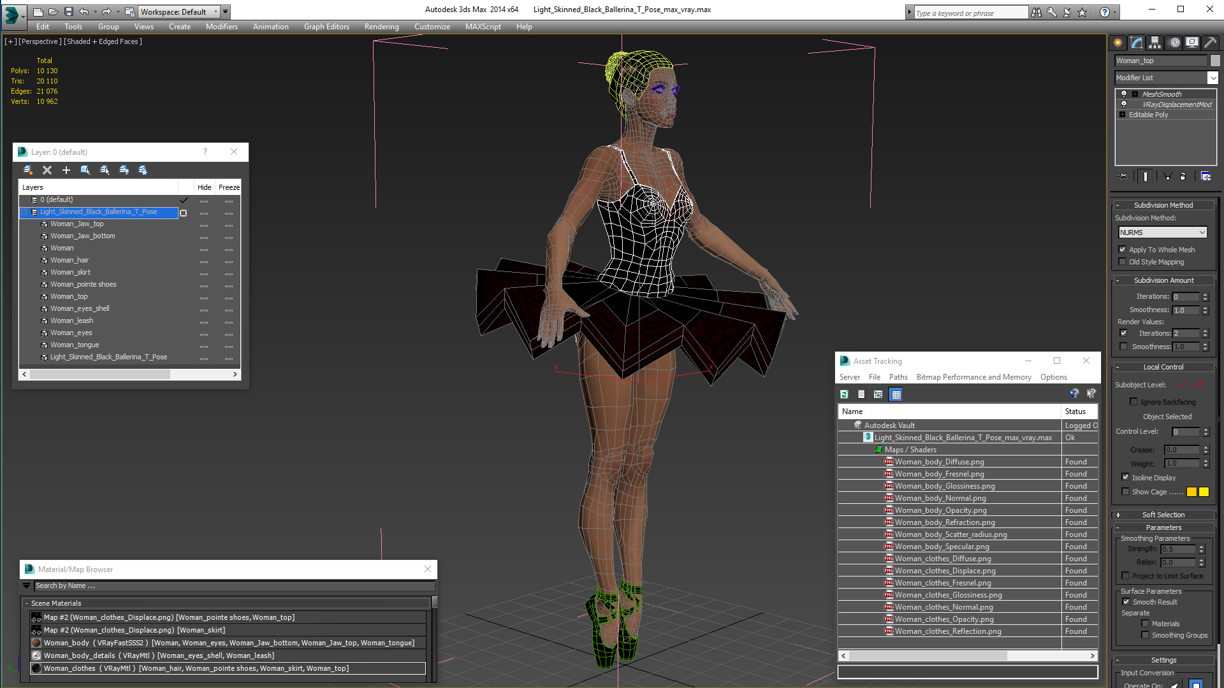Screen dimensions: 1224x688
Task: Save file via quick access toolbar
Action: coord(69,11)
